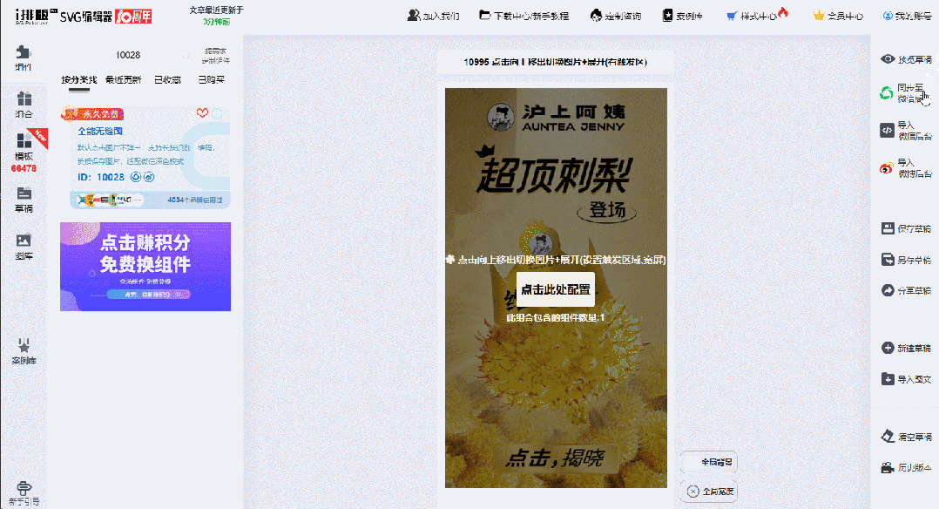Open the 草稿 drafts panel in sidebar
Viewport: 939px width, 509px height.
(24, 200)
